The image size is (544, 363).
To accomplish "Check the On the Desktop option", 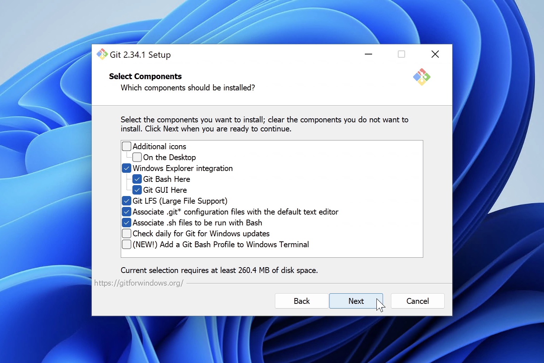I will pyautogui.click(x=137, y=157).
